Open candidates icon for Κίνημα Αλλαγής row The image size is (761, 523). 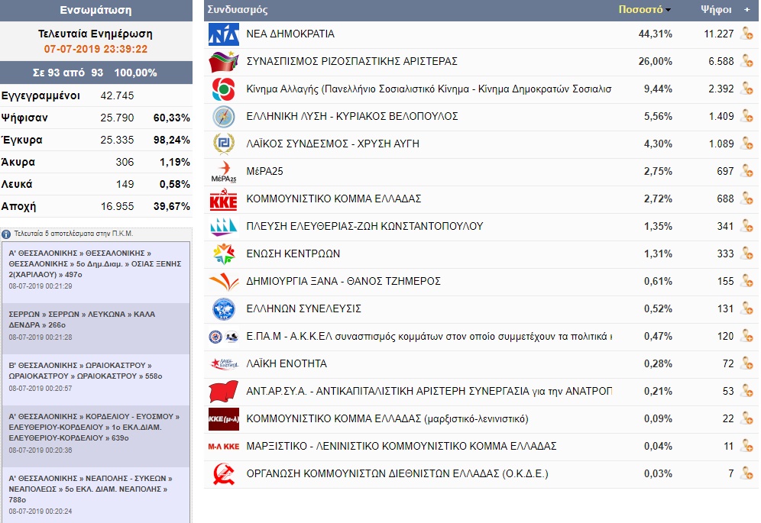[x=746, y=89]
